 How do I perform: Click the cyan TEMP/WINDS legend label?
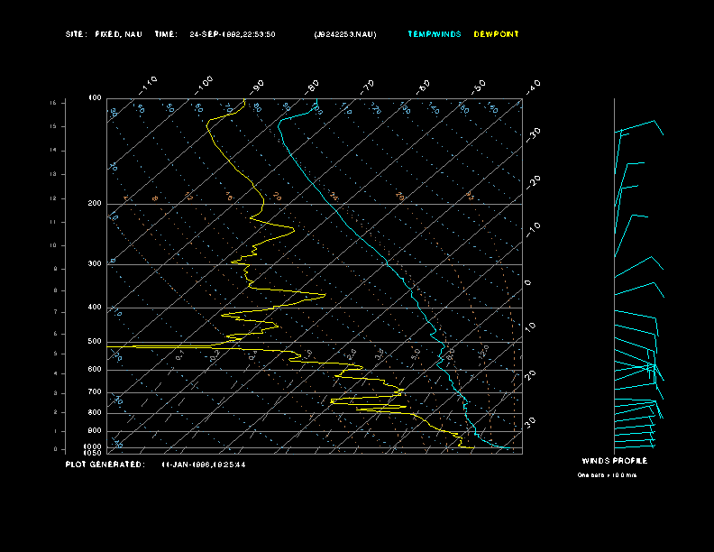click(435, 34)
